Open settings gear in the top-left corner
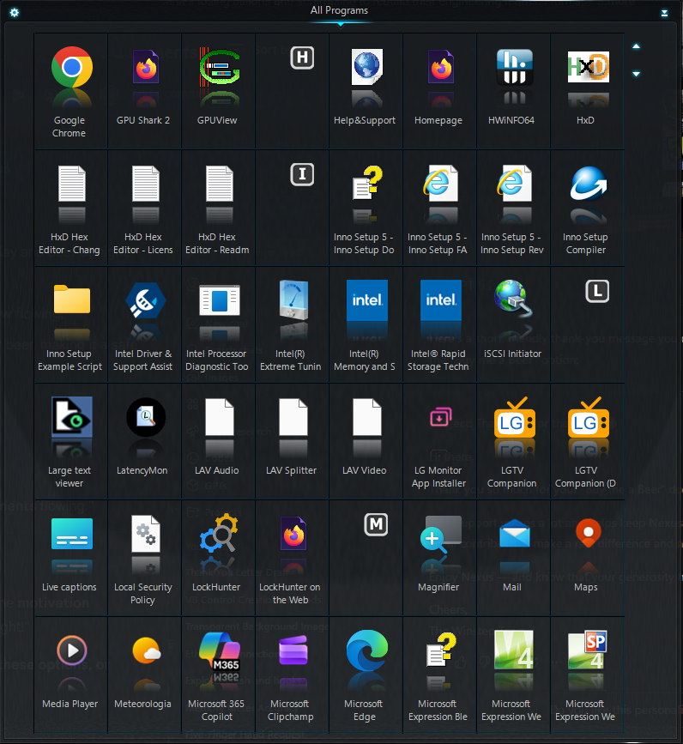Screen dimensions: 683x744 click(15, 12)
